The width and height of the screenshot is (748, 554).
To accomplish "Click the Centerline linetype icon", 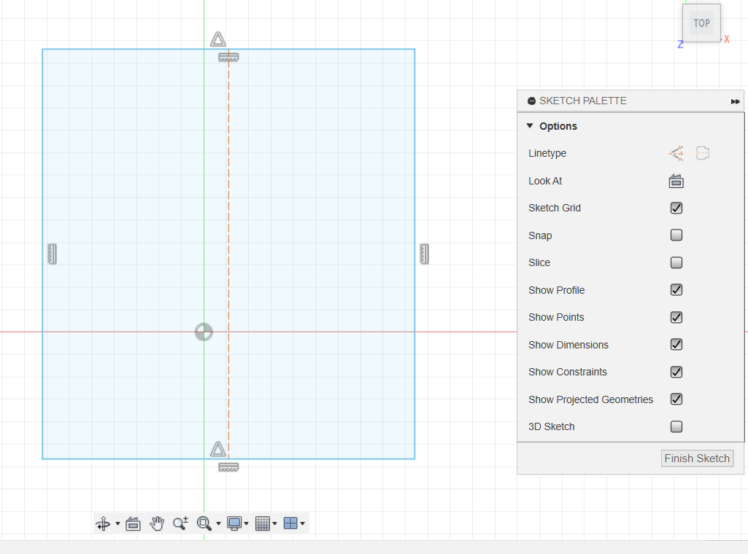I will point(703,153).
